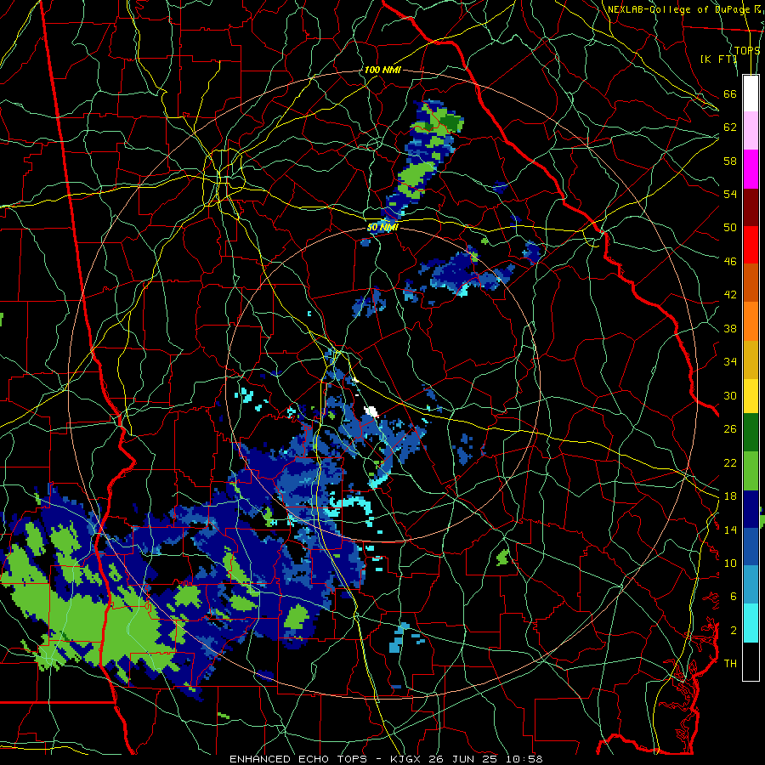
Task: Click the light green legend swatch
Action: pos(751,471)
